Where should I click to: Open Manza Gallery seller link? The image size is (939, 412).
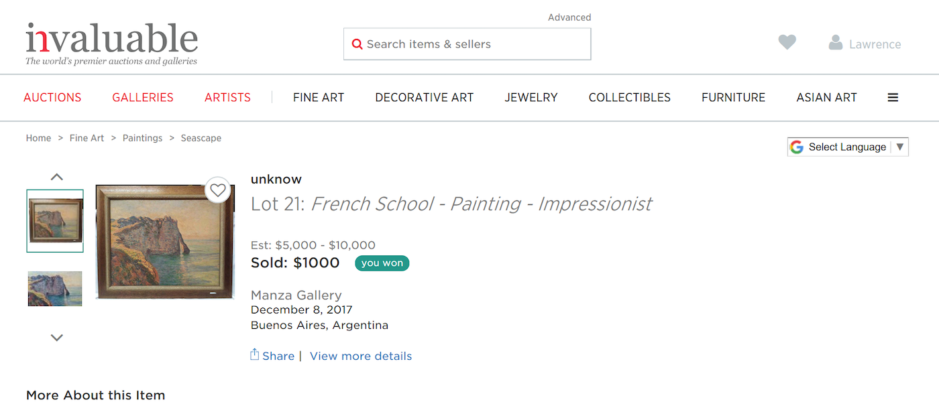296,295
